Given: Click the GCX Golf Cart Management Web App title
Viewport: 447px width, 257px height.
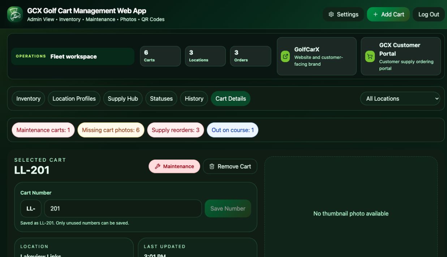Looking at the screenshot, I should tap(87, 11).
